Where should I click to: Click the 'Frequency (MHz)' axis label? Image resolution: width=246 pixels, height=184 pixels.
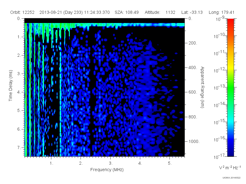107,170
